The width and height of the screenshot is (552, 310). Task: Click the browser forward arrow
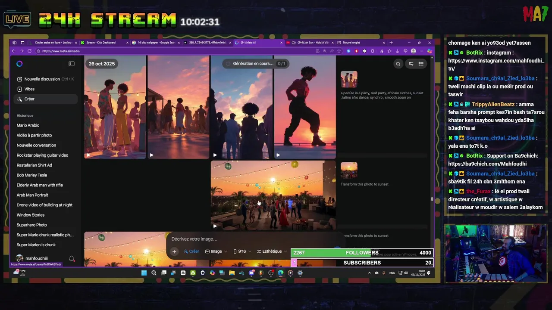coord(22,51)
